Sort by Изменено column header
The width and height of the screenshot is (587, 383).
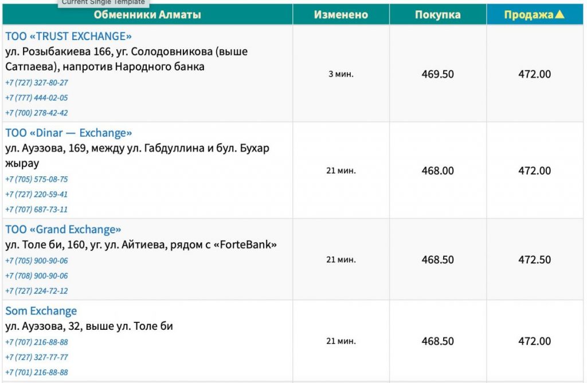tap(341, 15)
